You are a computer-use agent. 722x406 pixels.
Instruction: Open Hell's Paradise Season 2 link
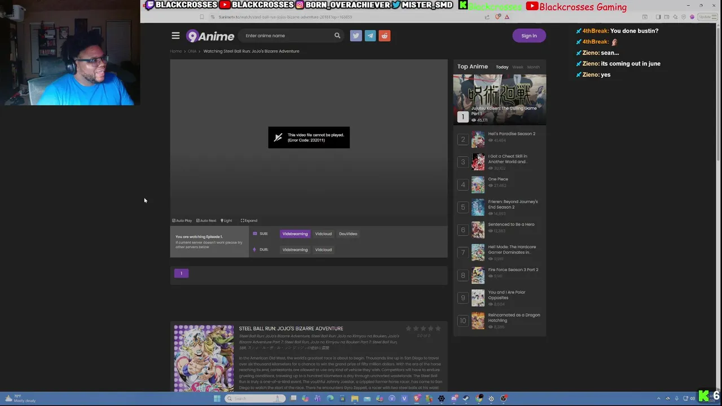[x=512, y=134]
